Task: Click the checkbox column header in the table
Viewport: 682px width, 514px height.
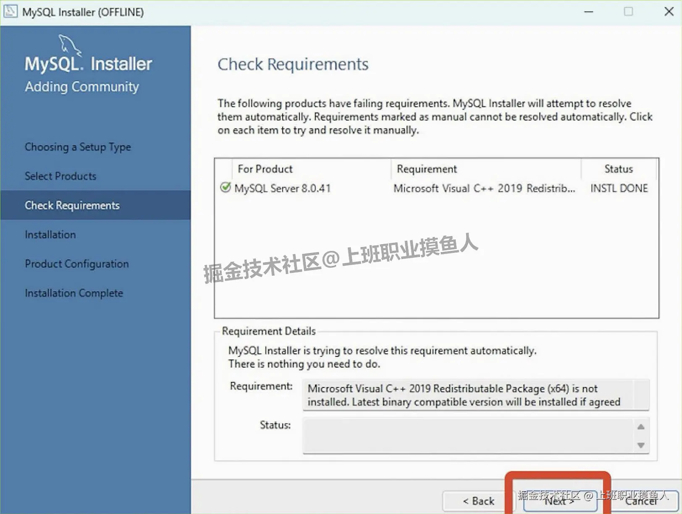Action: pos(223,169)
